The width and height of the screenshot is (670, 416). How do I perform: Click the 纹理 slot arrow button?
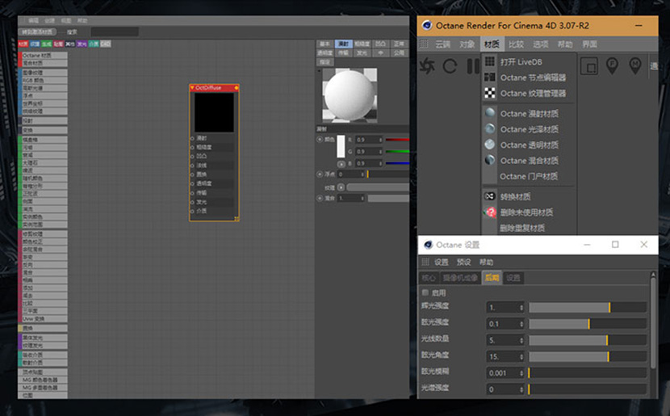[x=341, y=187]
